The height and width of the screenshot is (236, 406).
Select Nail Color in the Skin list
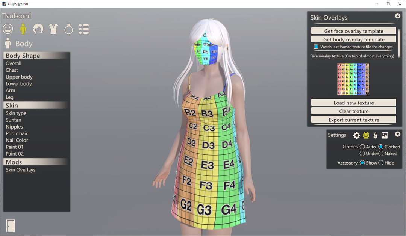(17, 140)
